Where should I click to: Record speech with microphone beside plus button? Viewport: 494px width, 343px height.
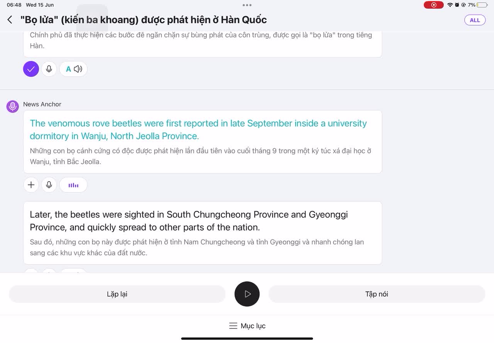pyautogui.click(x=49, y=185)
